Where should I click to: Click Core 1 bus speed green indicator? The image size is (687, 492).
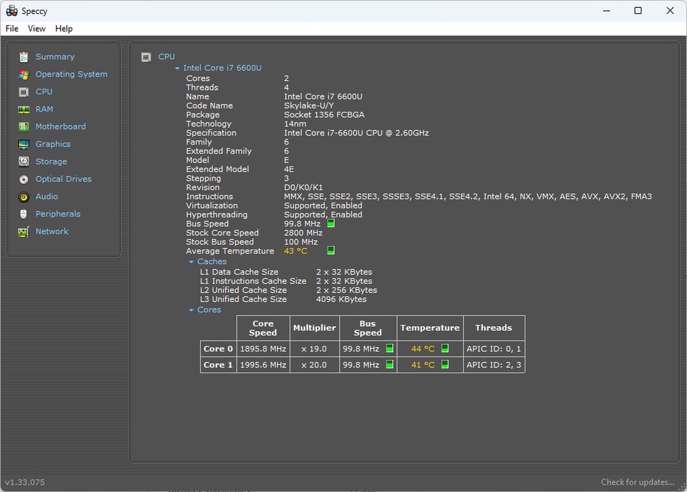[x=389, y=364]
